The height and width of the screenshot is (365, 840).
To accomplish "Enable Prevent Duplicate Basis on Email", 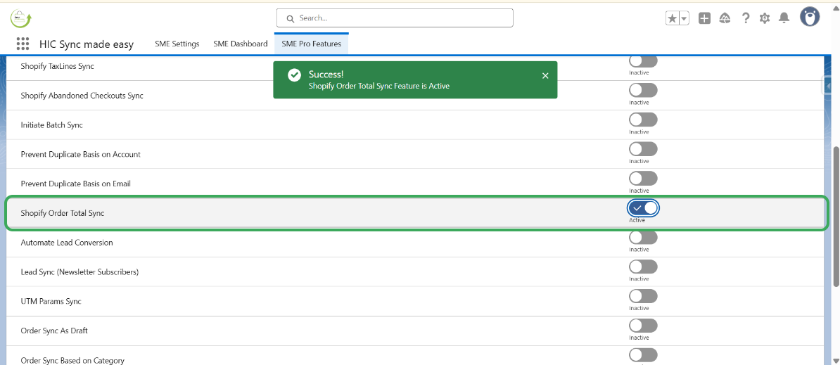I will [x=643, y=179].
